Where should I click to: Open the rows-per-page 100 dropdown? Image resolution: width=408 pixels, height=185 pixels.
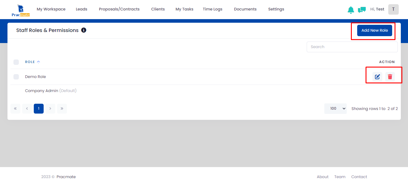tap(335, 108)
